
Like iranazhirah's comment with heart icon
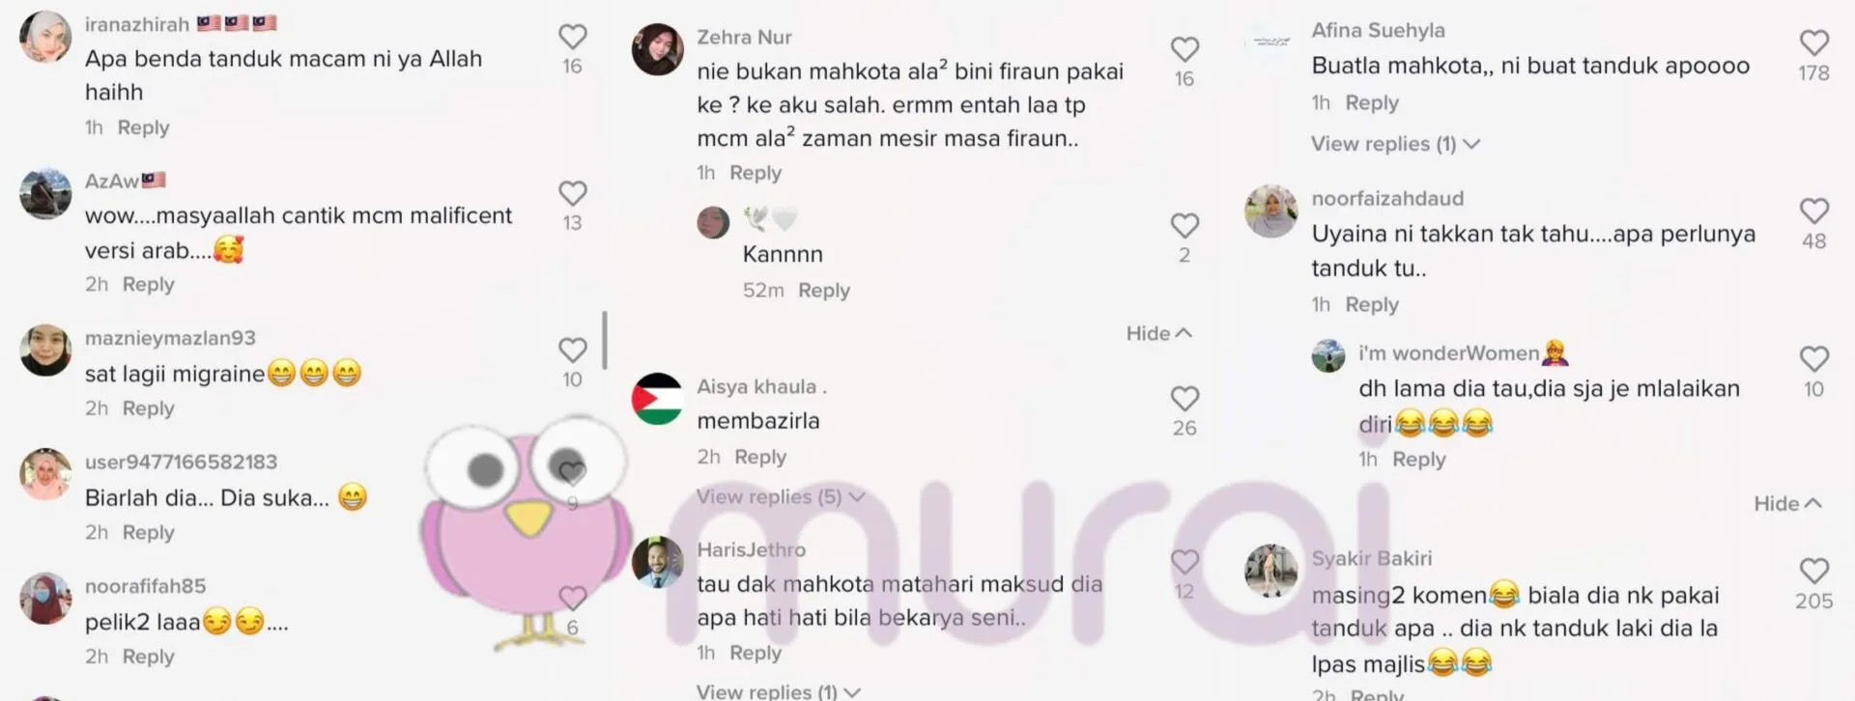coord(573,37)
